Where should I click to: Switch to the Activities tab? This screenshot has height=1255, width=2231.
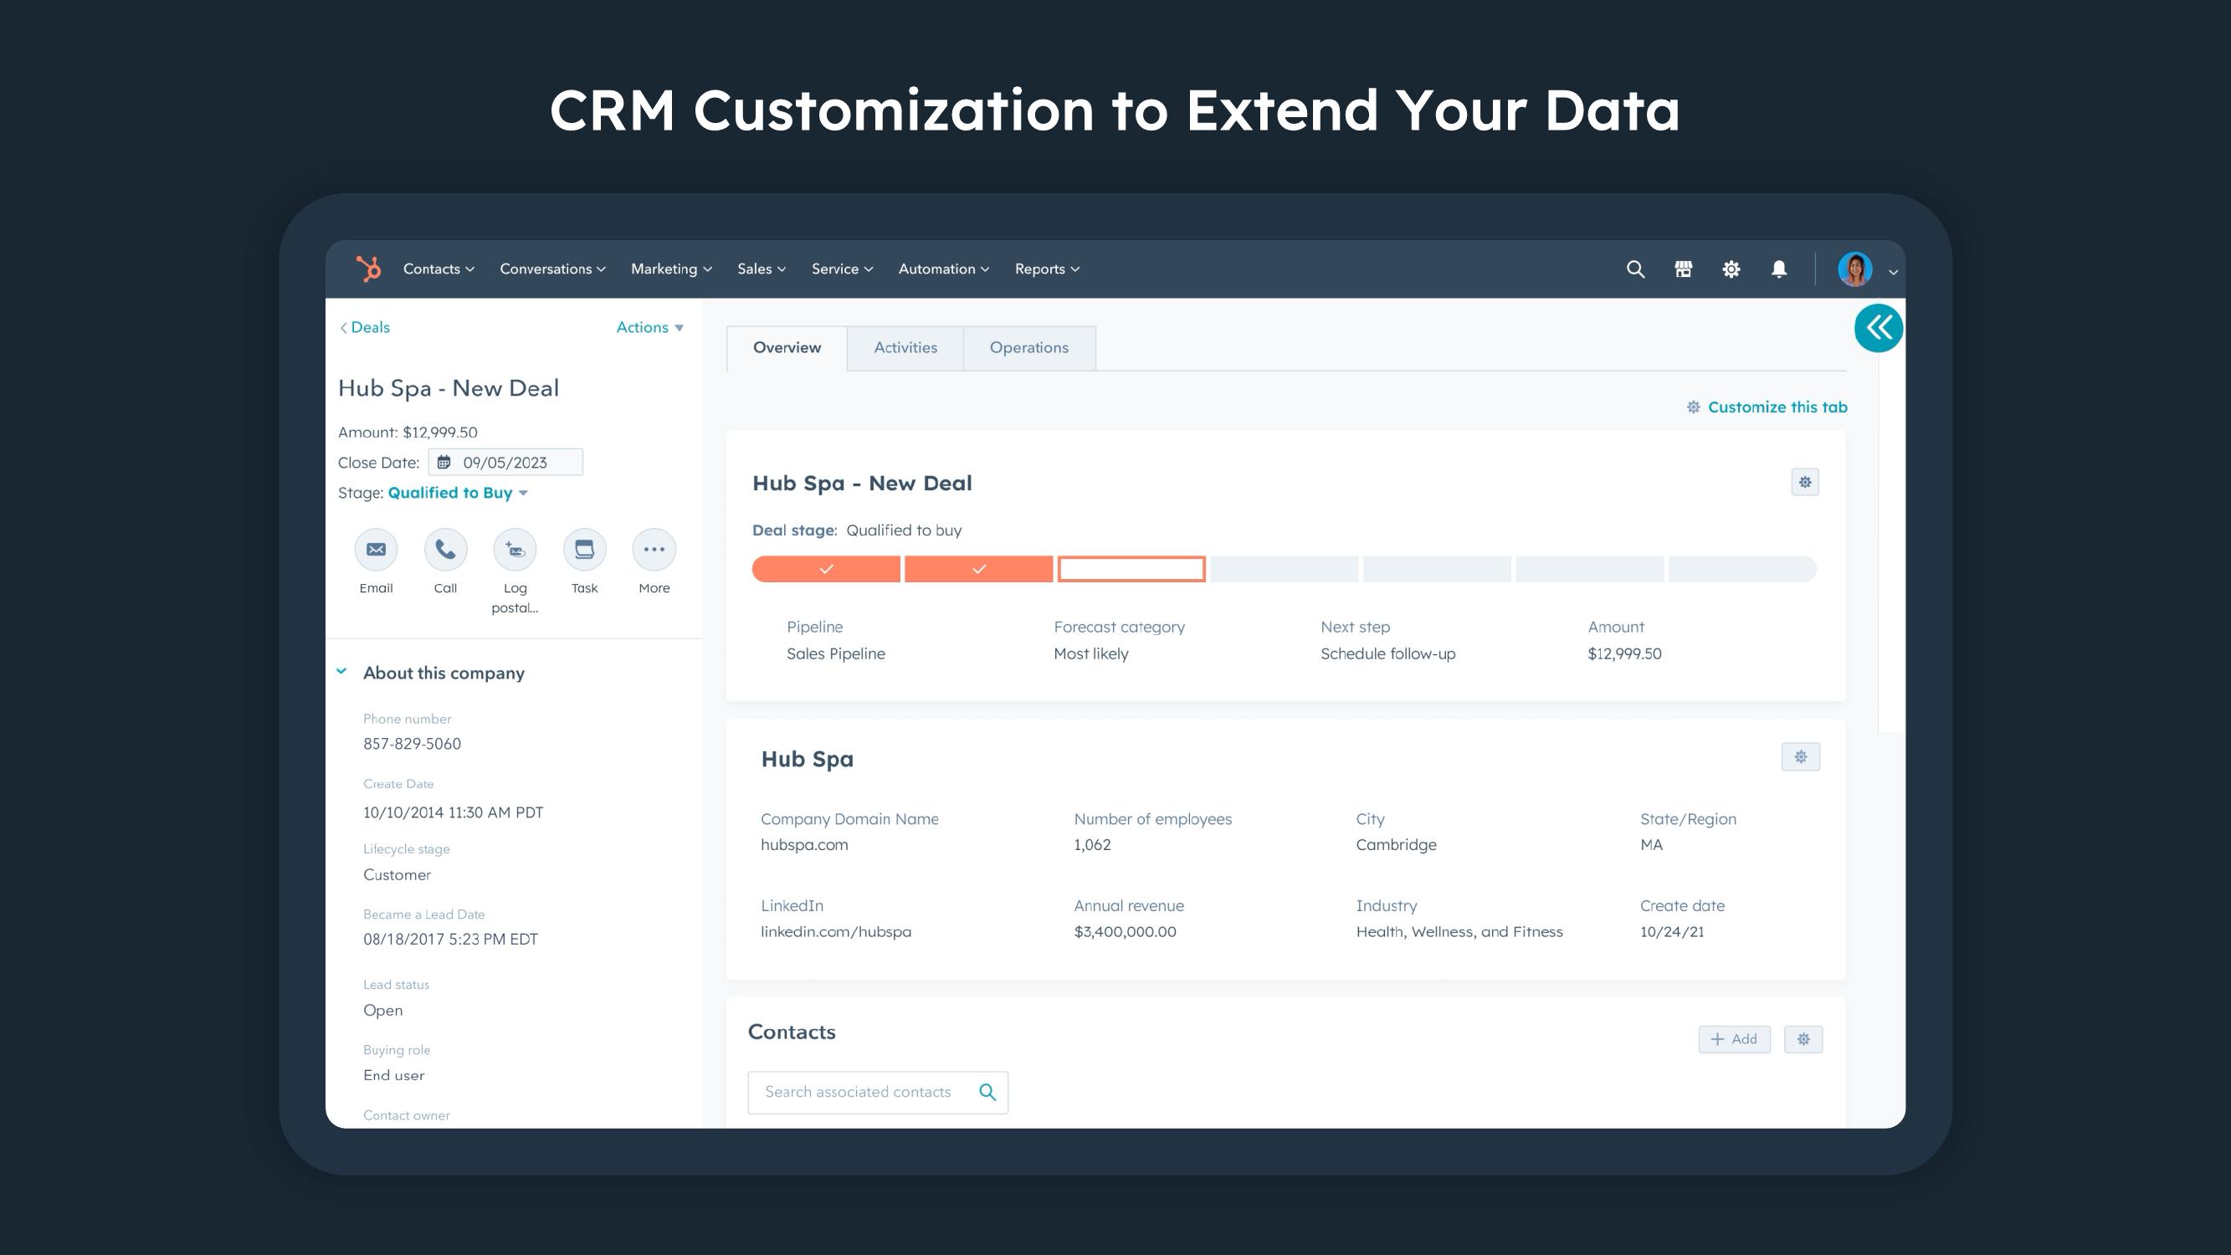pyautogui.click(x=905, y=348)
